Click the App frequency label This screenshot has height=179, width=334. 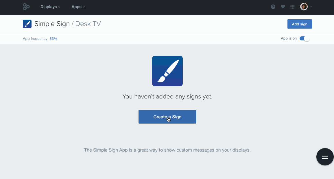(x=36, y=38)
